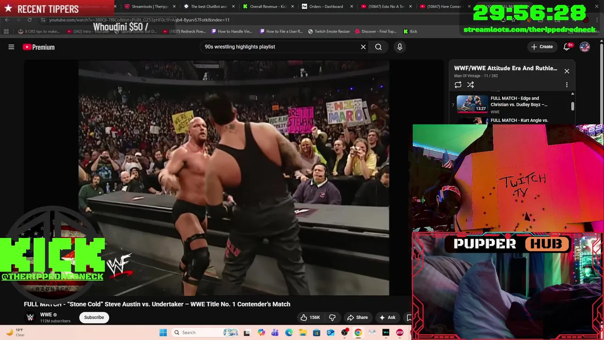604x340 pixels.
Task: Open Microsoft Teams taskbar icon
Action: coord(275,332)
